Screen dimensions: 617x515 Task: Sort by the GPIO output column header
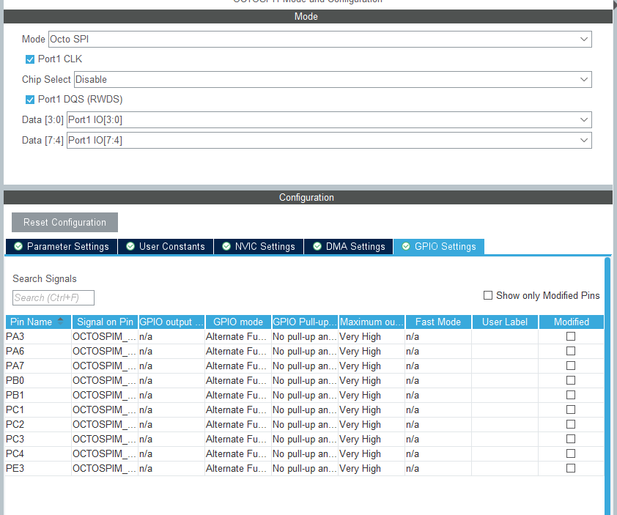click(x=171, y=322)
